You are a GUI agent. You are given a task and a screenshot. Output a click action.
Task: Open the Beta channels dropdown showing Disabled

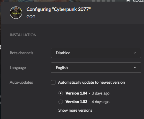click(96, 53)
